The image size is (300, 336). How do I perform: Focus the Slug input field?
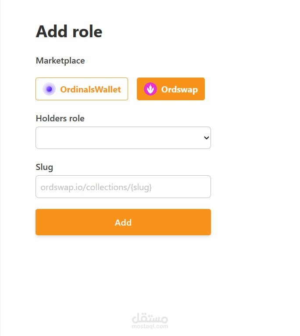click(123, 187)
